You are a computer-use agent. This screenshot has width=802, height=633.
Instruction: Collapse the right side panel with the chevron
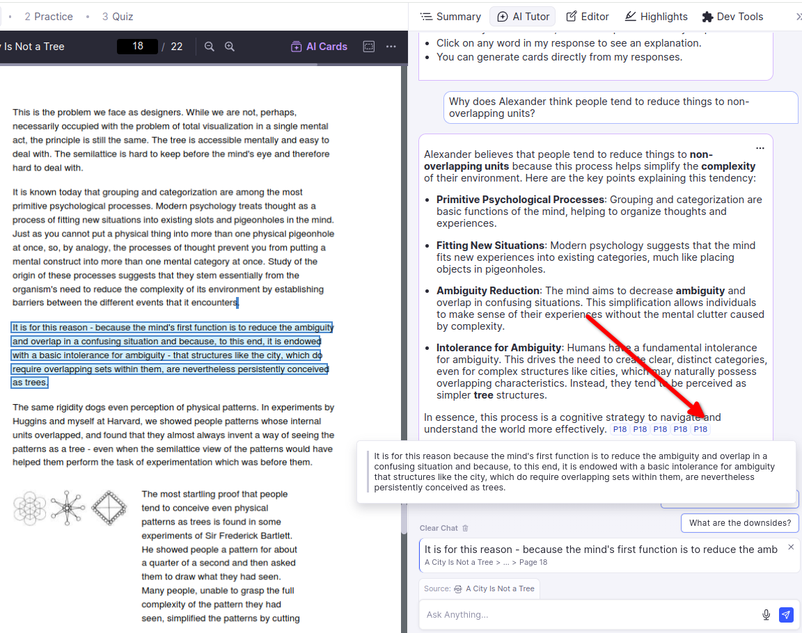798,17
